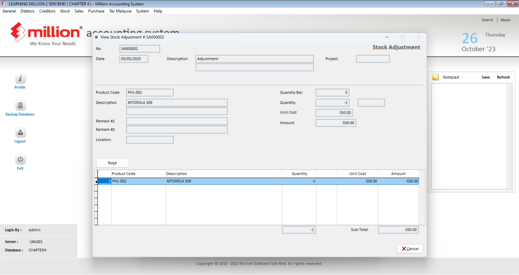
Task: Select the PHL-002 cell in the grid
Action: coord(139,181)
